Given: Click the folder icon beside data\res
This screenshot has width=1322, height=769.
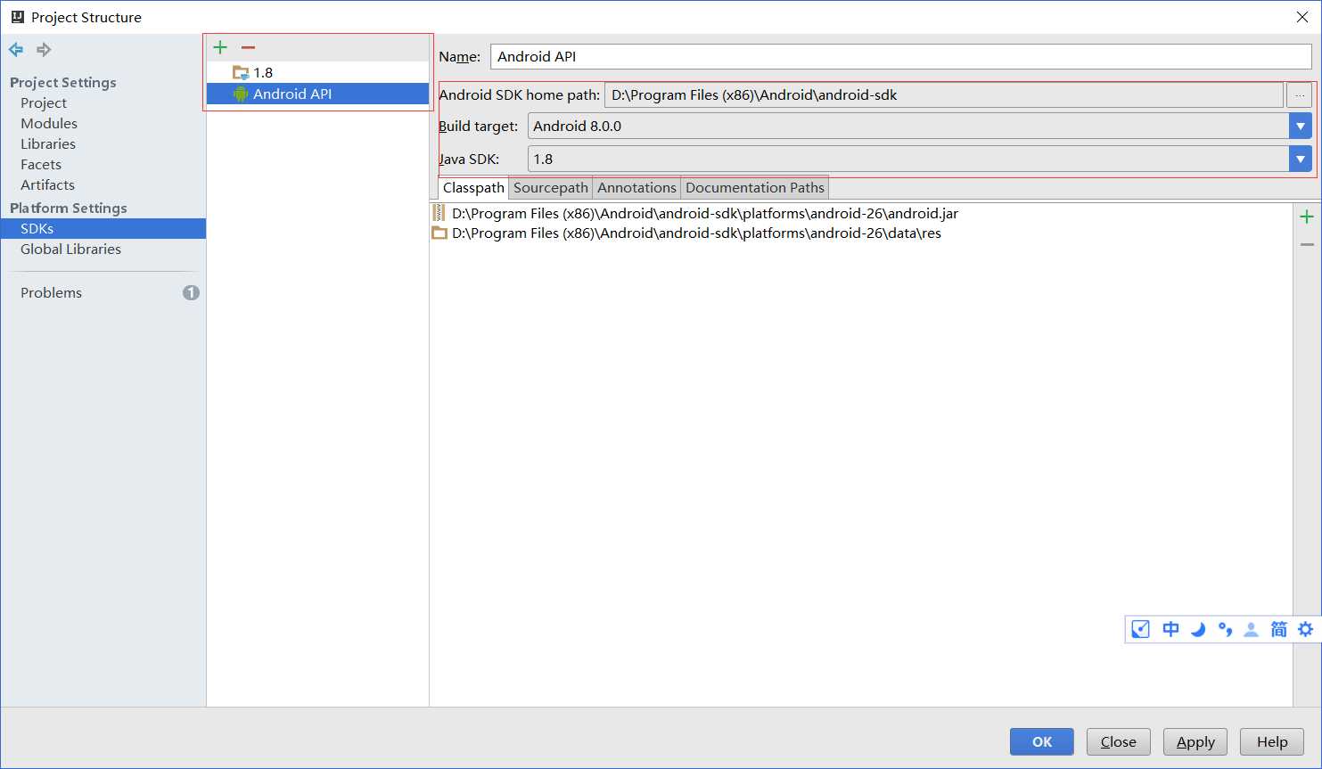Looking at the screenshot, I should point(439,233).
